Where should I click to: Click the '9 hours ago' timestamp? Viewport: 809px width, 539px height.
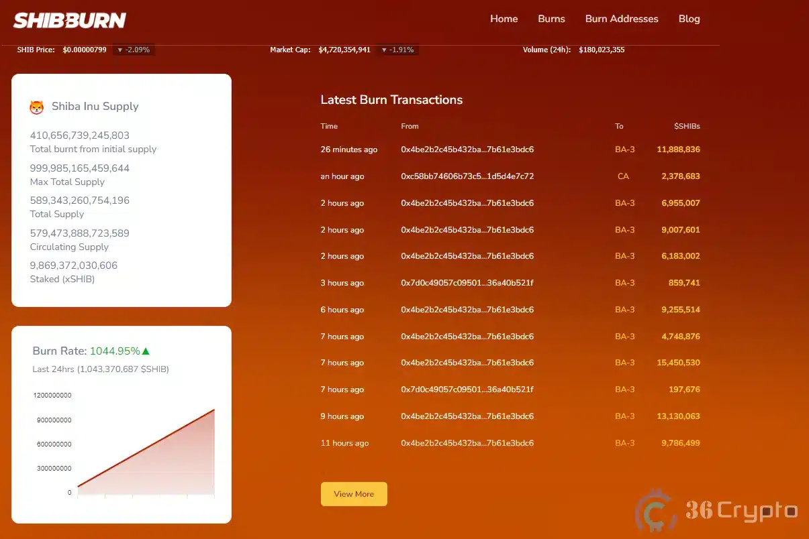point(342,416)
